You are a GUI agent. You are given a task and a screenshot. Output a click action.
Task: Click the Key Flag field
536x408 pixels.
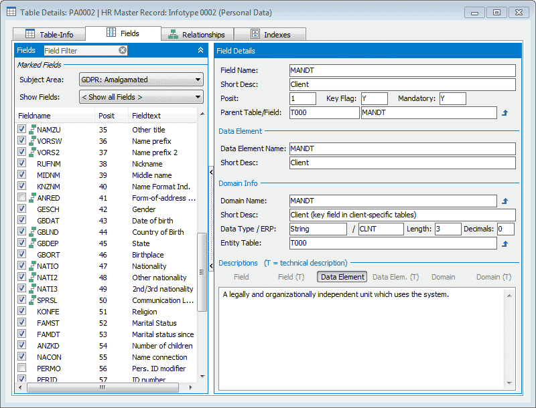[375, 98]
